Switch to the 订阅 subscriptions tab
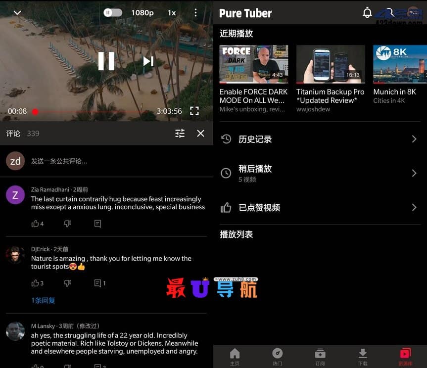This screenshot has width=427, height=368. pyautogui.click(x=320, y=357)
